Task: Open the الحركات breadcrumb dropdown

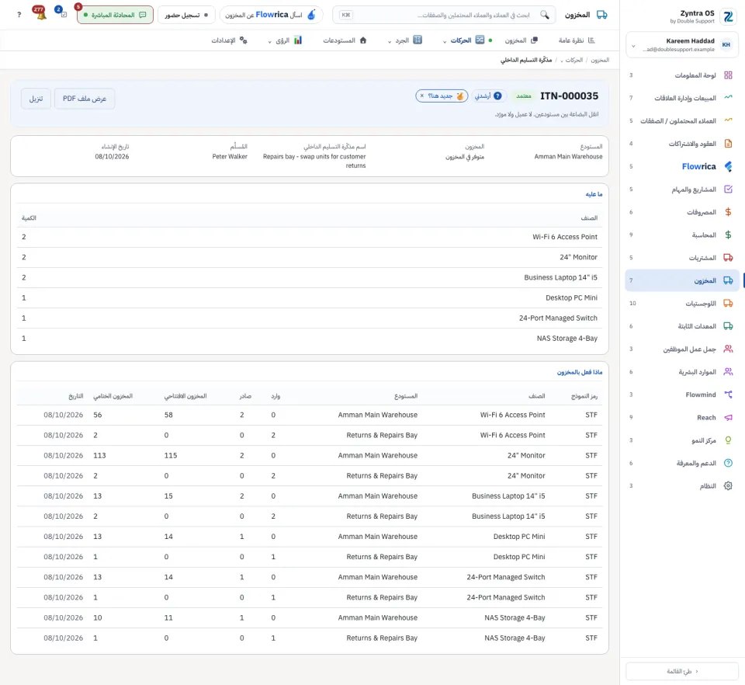Action: [x=562, y=61]
